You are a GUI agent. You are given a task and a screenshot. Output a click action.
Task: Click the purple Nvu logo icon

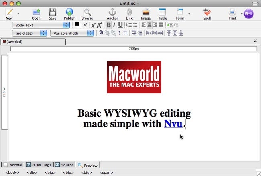[x=249, y=14]
